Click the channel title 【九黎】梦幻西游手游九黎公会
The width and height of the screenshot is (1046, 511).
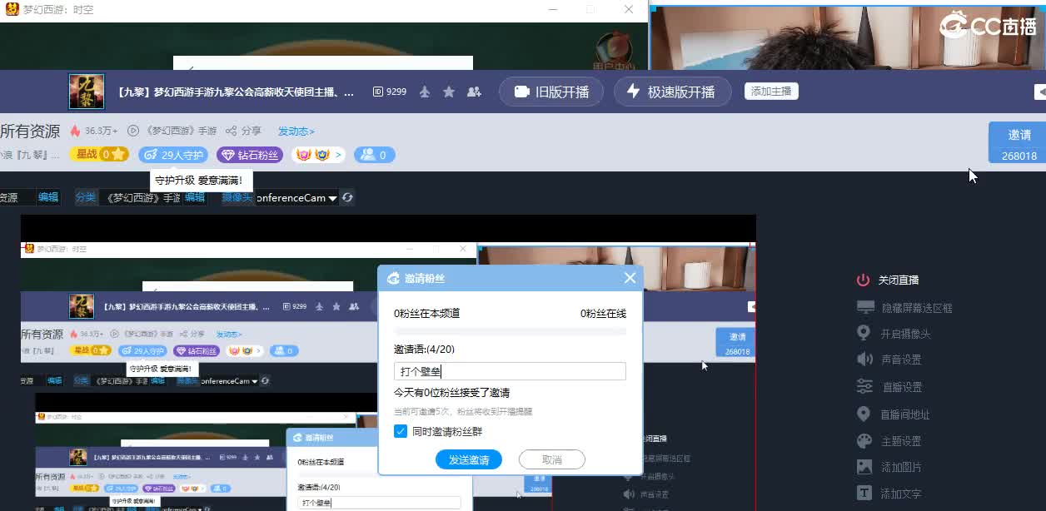(236, 92)
